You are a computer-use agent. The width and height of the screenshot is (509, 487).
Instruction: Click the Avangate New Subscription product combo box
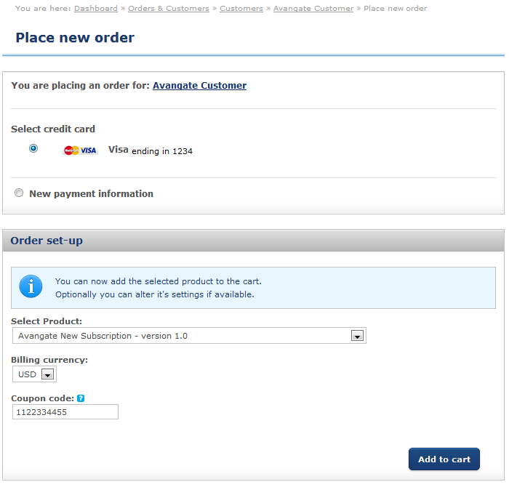click(189, 336)
